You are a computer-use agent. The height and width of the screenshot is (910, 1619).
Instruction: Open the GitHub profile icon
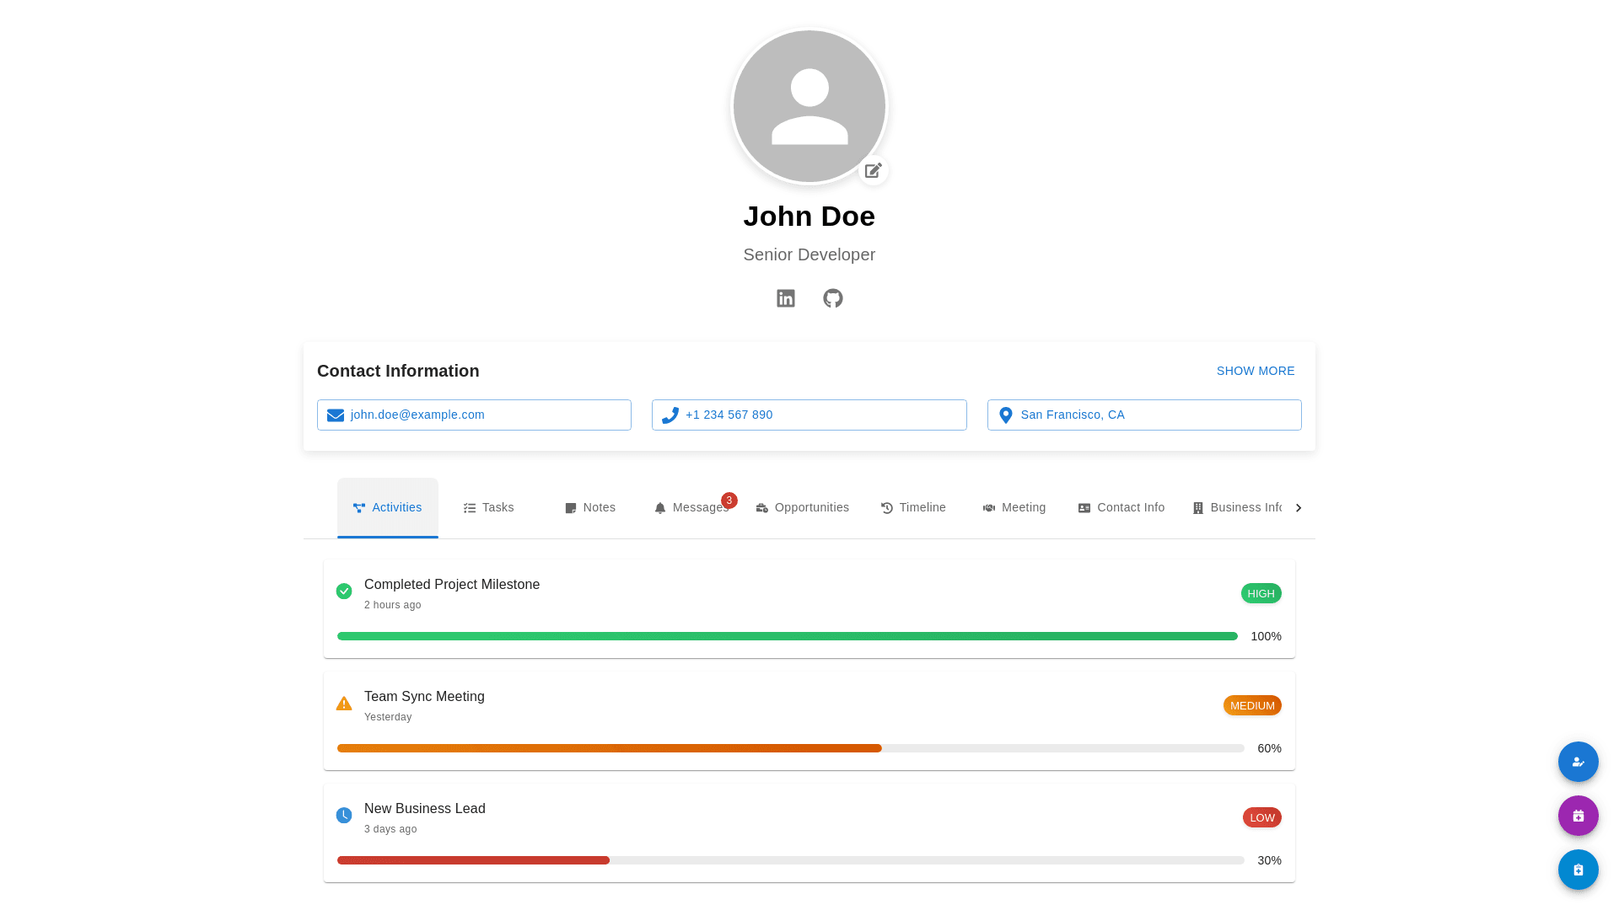click(x=832, y=298)
